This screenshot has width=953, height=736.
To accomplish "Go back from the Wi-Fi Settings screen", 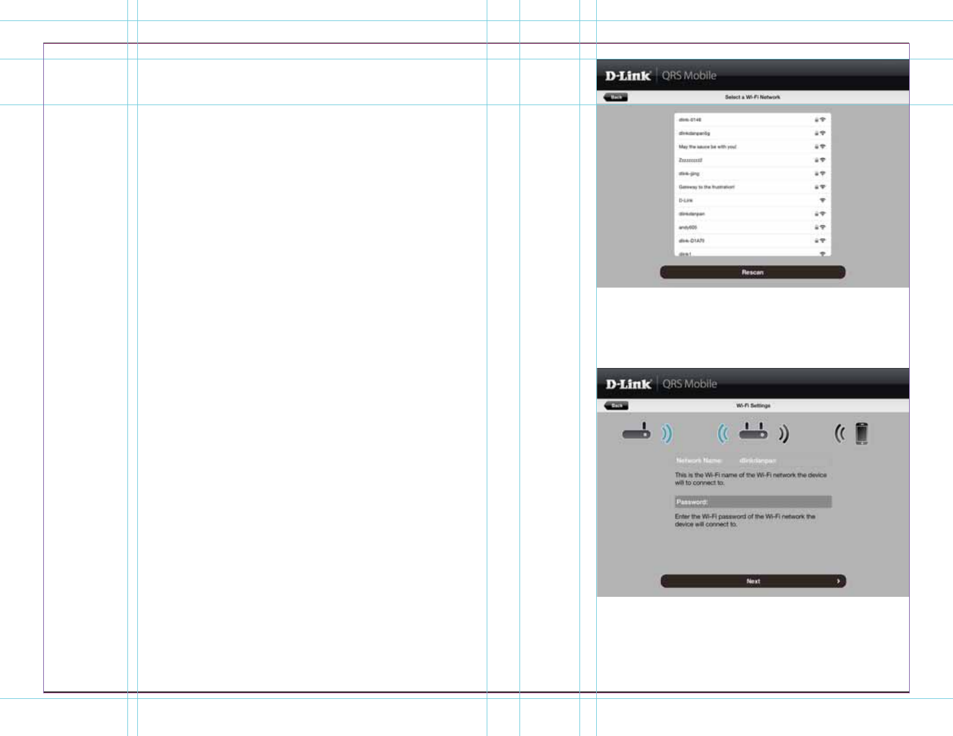I will [x=616, y=406].
